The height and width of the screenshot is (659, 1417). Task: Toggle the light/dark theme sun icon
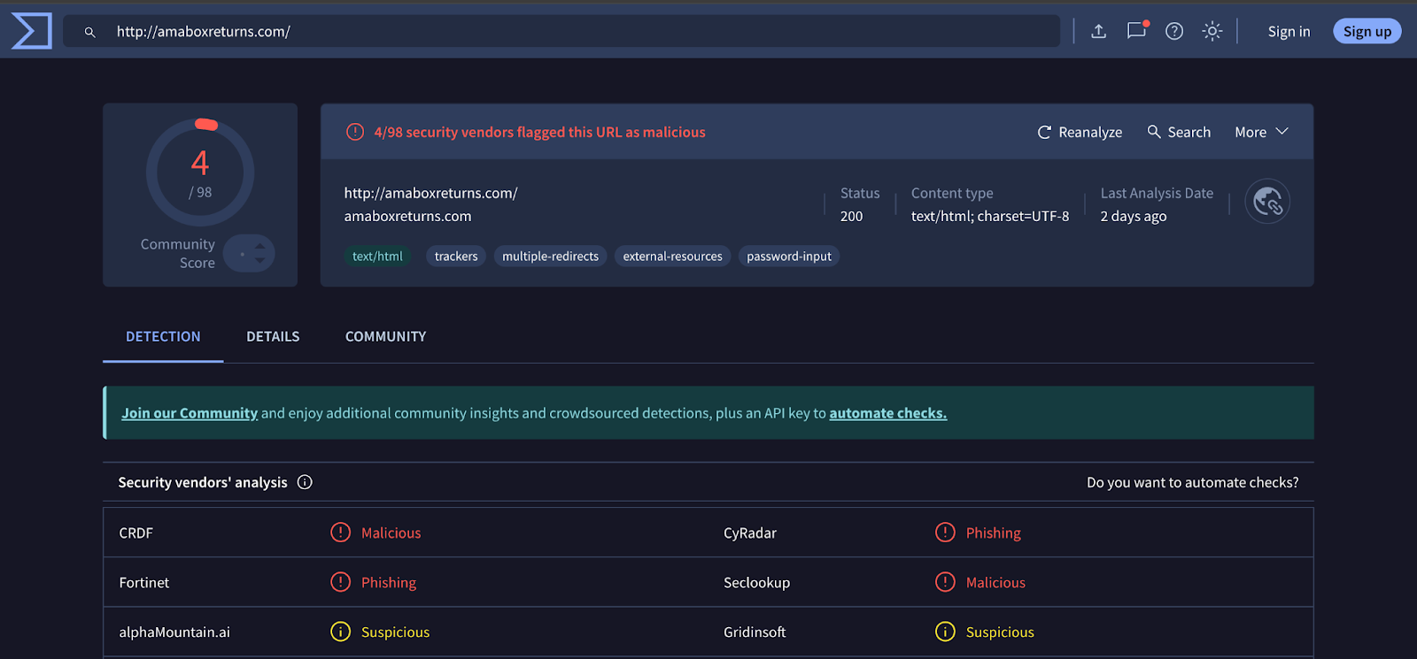tap(1212, 31)
